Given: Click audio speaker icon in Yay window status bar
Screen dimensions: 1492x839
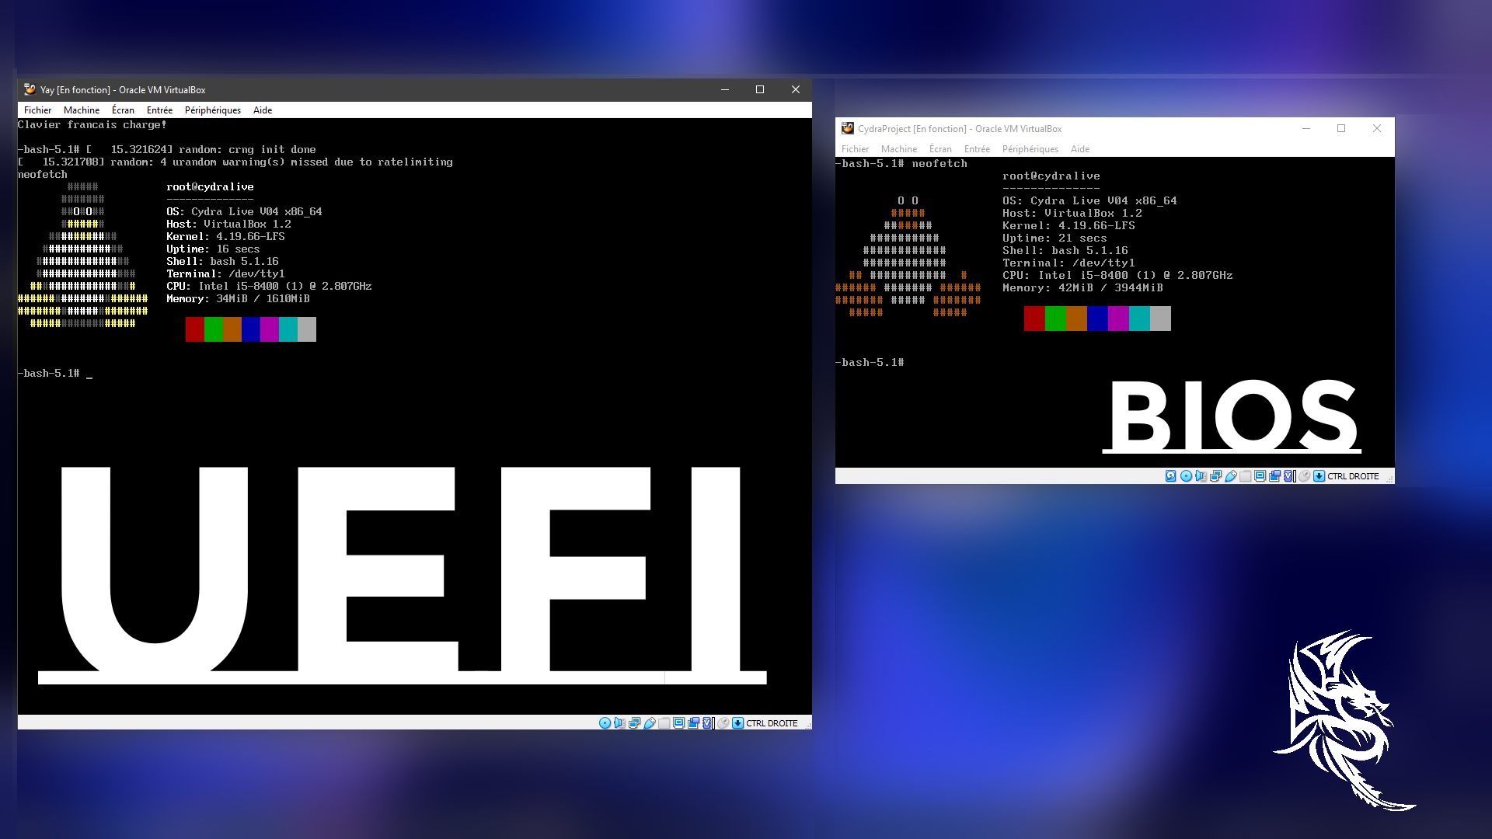Looking at the screenshot, I should tap(619, 723).
